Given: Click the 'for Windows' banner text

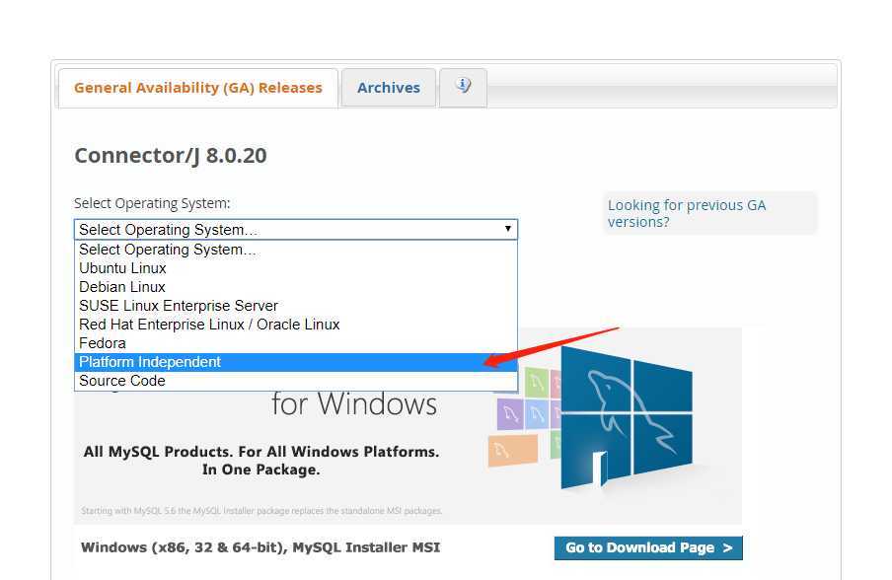Looking at the screenshot, I should pos(354,404).
